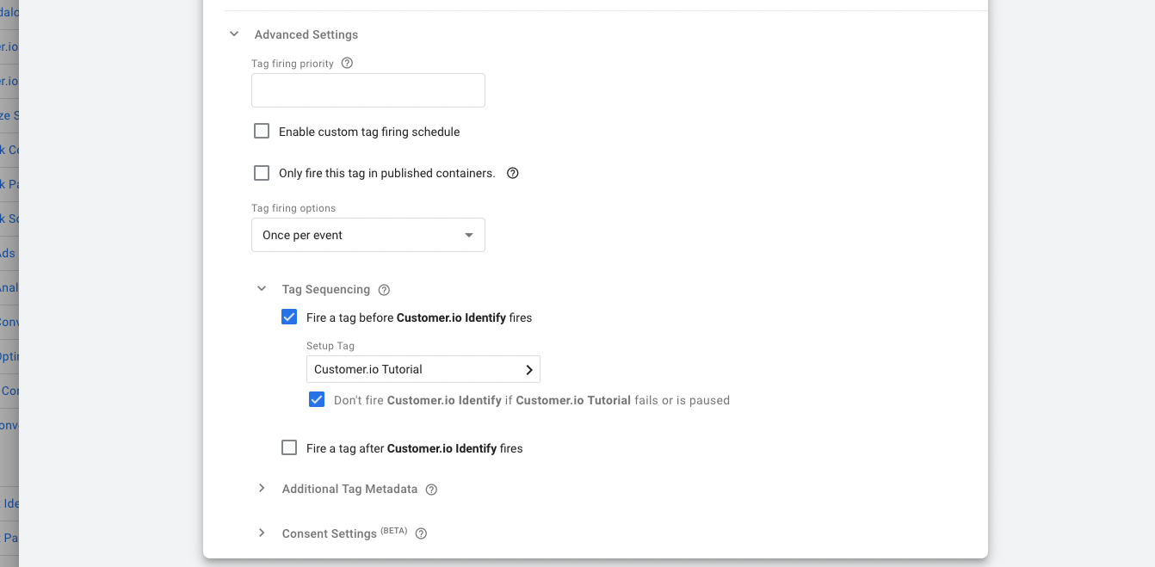Click the Advanced Settings heading text
This screenshot has width=1155, height=567.
(306, 34)
